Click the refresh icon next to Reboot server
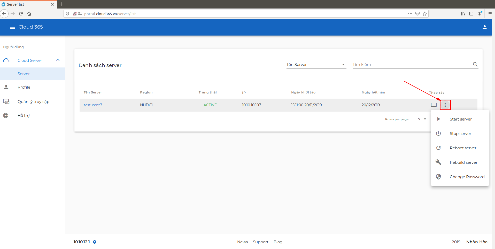 438,148
